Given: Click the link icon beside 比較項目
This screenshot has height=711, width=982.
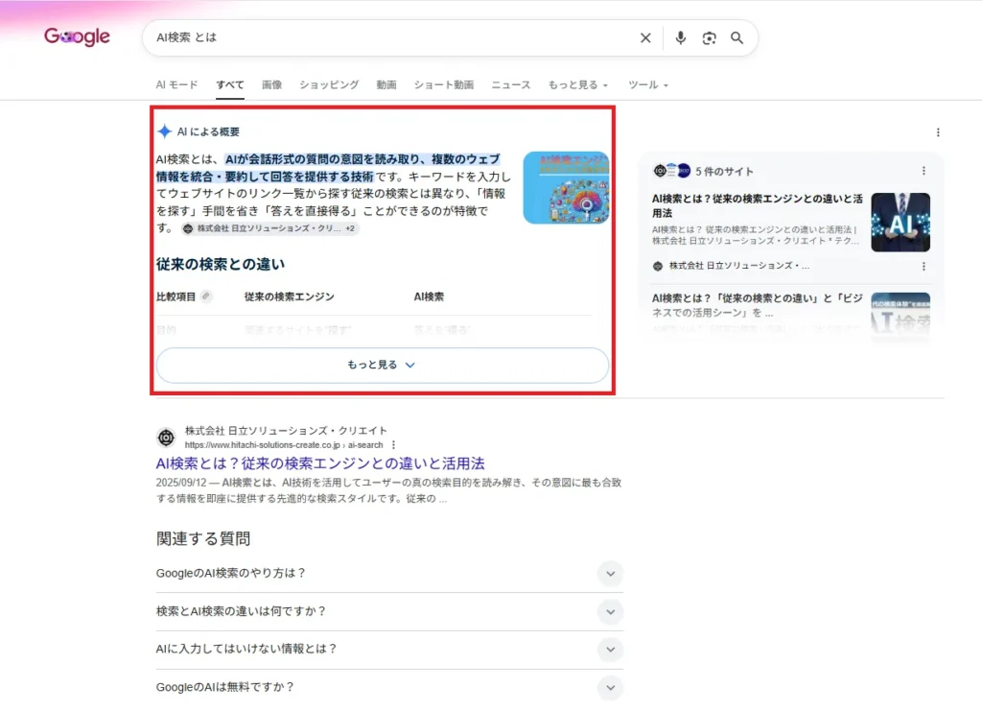Looking at the screenshot, I should (x=206, y=296).
